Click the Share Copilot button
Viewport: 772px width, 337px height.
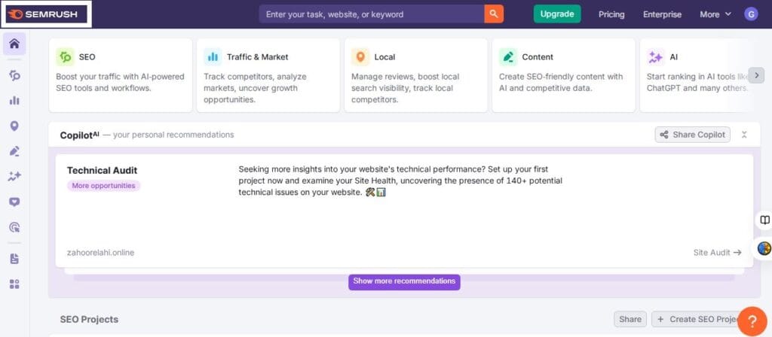point(693,135)
